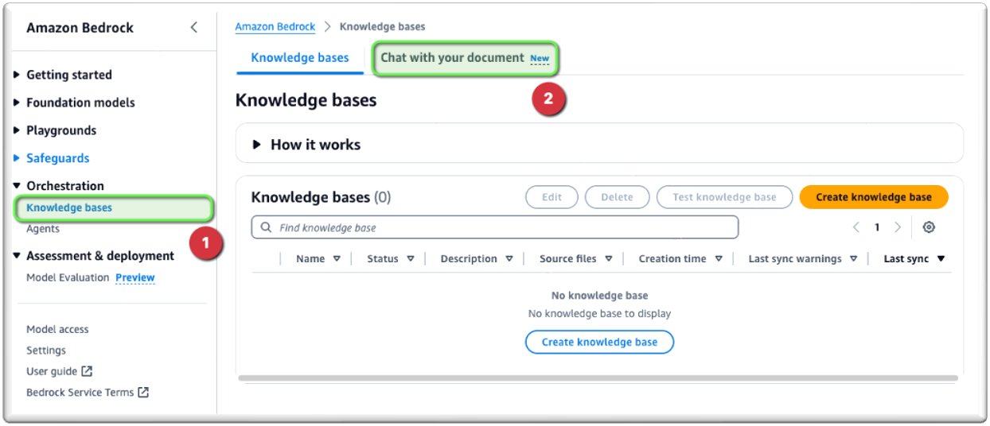990x426 pixels.
Task: Click Bedrock Service Terms external icon
Action: tap(143, 392)
